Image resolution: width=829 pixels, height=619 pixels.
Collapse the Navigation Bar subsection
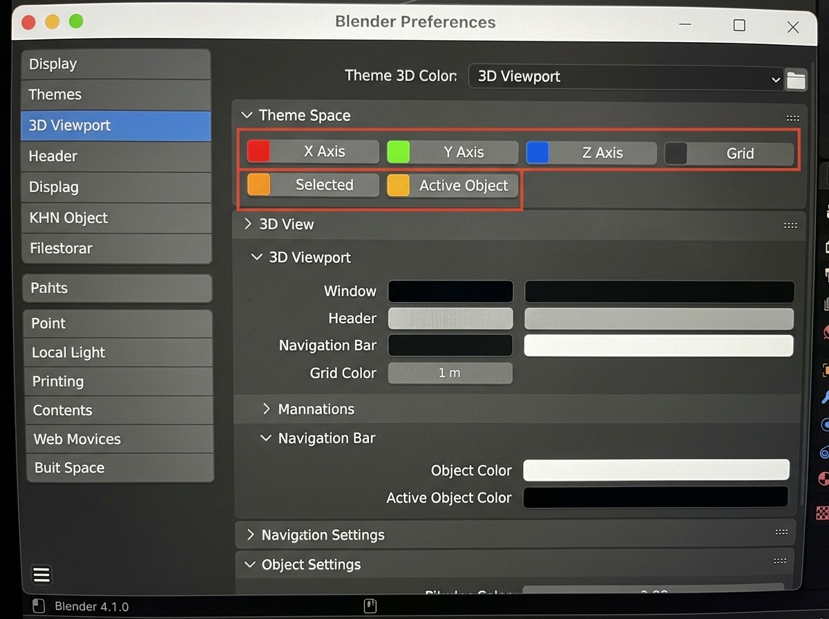(266, 438)
